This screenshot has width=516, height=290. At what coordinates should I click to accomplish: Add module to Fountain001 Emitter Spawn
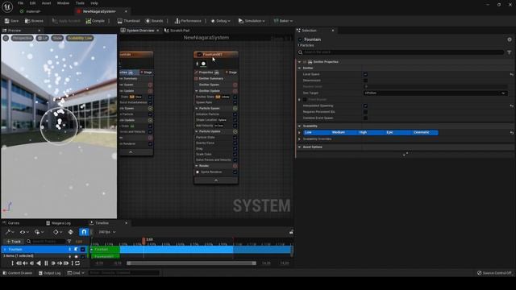pos(235,85)
